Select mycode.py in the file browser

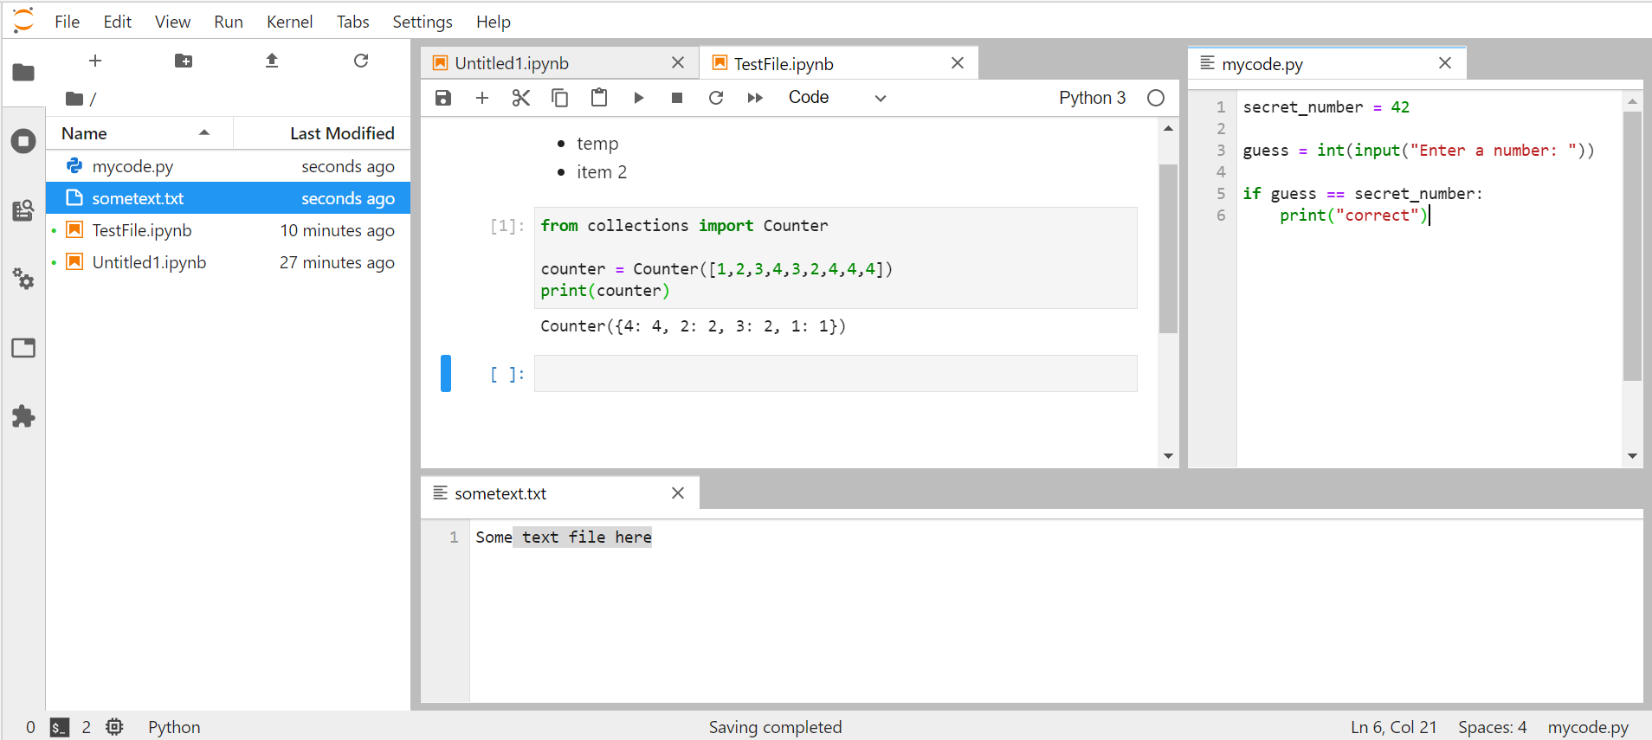[132, 166]
